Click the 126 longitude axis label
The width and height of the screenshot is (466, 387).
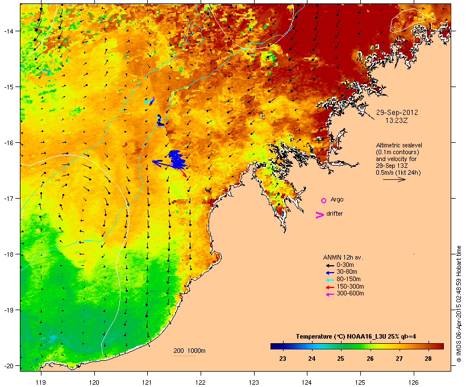coord(413,382)
